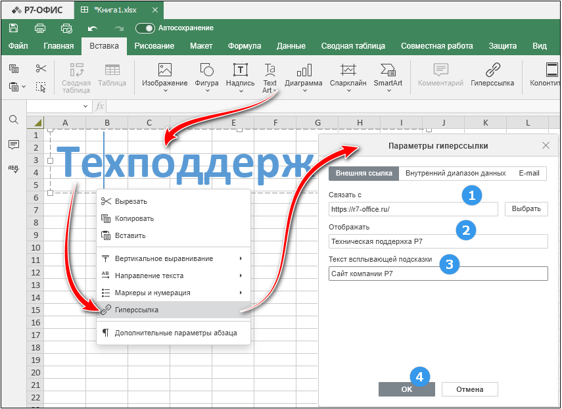Viewport: 562px width, 409px height.
Task: Click the Save diskette icon
Action: tap(13, 28)
